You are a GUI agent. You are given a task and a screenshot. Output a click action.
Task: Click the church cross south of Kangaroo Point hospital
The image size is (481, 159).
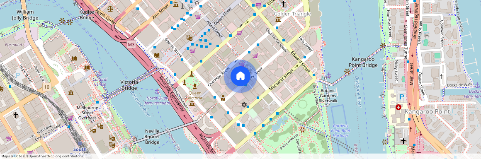click(403, 141)
